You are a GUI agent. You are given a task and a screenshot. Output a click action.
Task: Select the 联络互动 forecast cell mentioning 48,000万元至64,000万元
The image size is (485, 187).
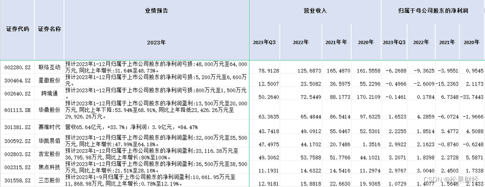[156, 67]
